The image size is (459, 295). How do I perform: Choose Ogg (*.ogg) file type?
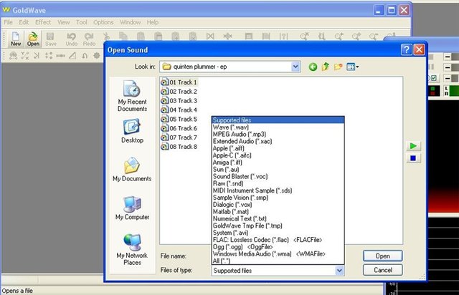278,246
